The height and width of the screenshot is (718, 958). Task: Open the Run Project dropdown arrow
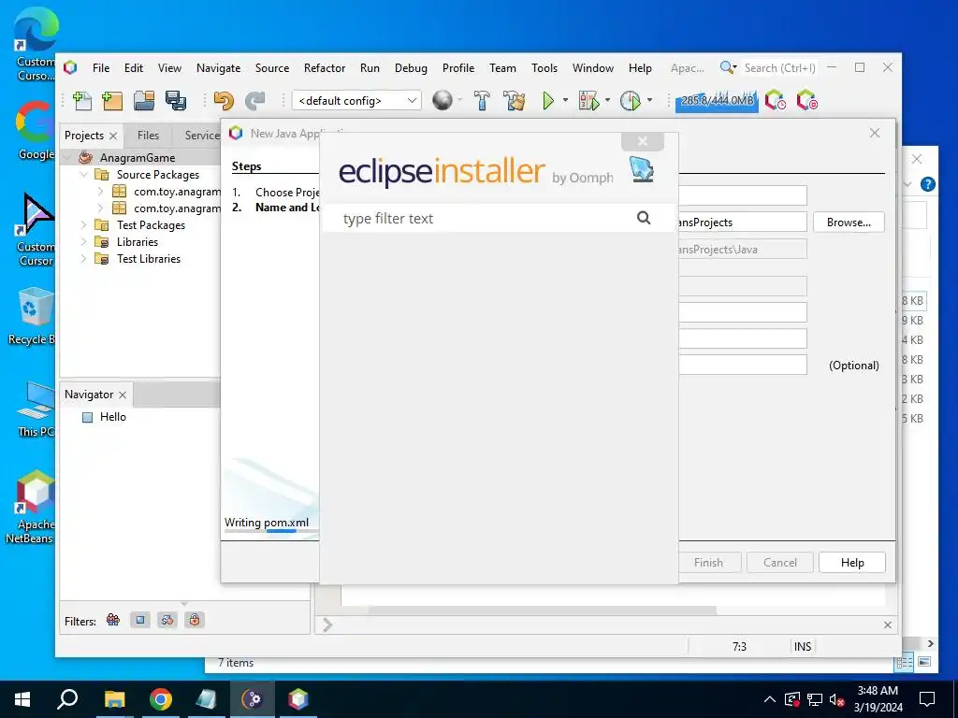(x=565, y=100)
